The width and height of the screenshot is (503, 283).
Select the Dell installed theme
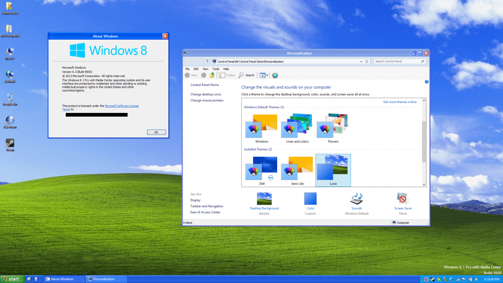(262, 171)
